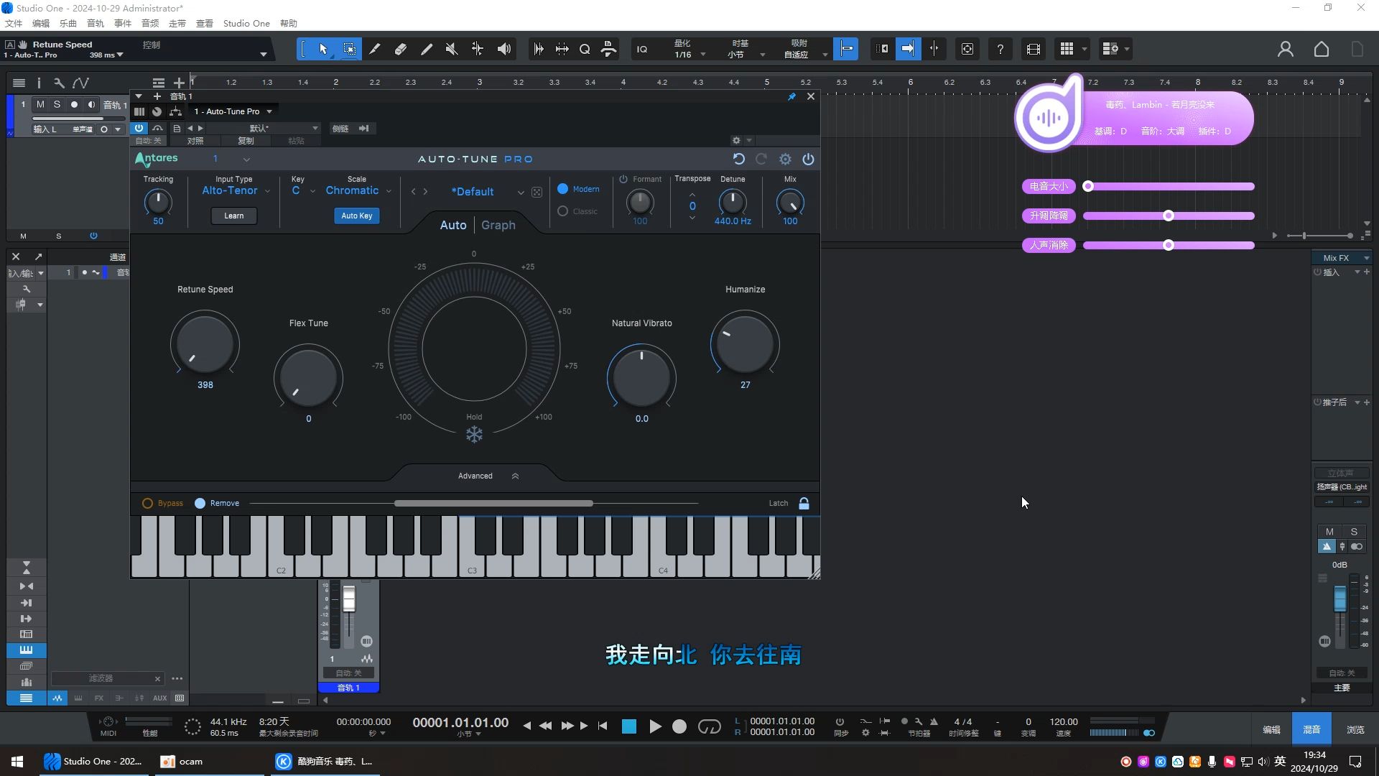1379x776 pixels.
Task: Open the 浏览 browse view
Action: (1355, 729)
